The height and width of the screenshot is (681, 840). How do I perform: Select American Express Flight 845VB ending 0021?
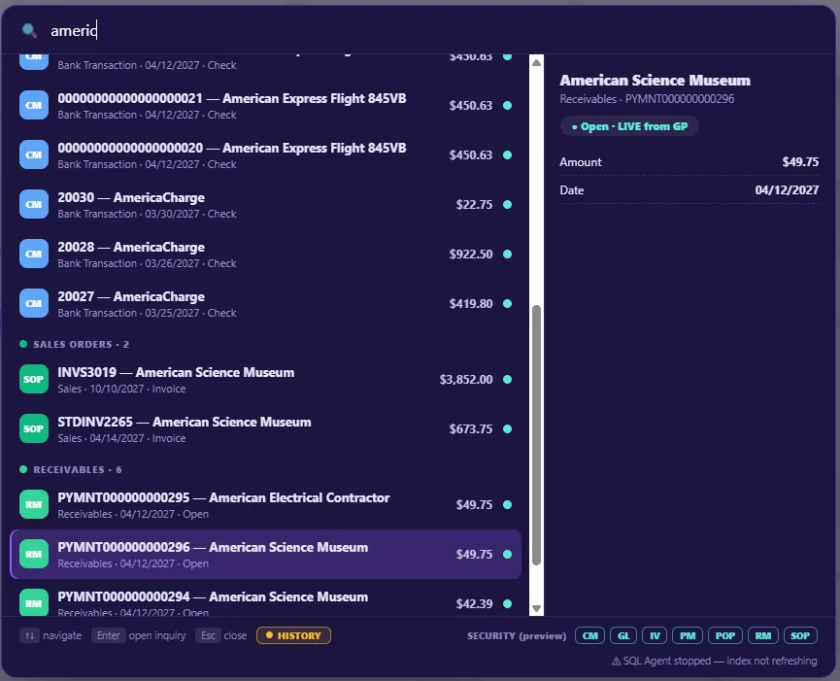[x=266, y=106]
